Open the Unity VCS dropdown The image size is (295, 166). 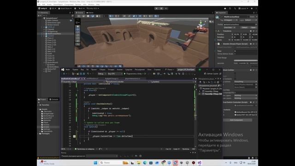[93, 8]
